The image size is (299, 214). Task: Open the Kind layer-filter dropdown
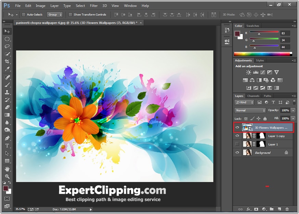(x=244, y=102)
